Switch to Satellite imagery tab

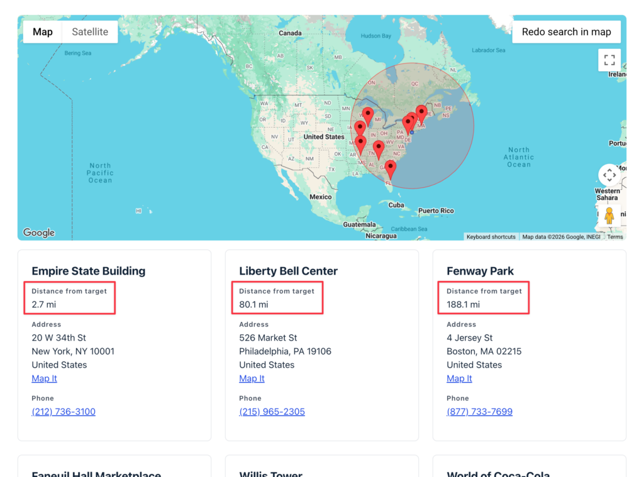pyautogui.click(x=90, y=32)
